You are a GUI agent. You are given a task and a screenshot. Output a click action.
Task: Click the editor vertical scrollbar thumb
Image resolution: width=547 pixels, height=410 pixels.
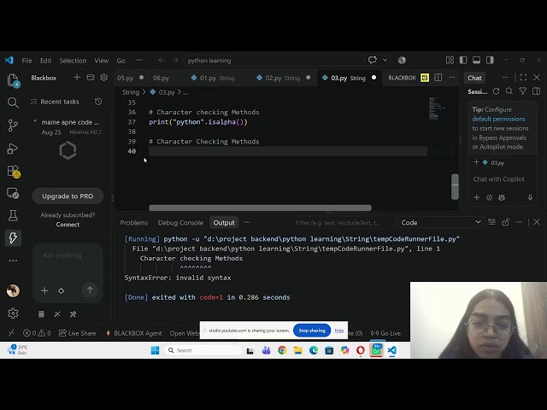455,186
